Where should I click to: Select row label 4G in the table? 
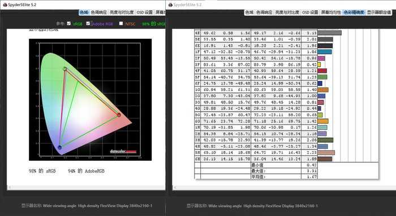tap(197, 108)
